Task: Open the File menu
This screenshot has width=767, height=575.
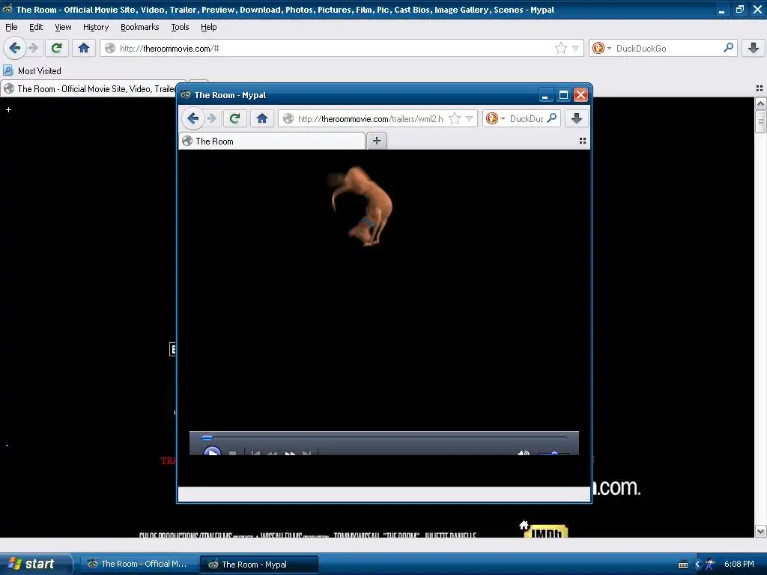Action: 11,27
